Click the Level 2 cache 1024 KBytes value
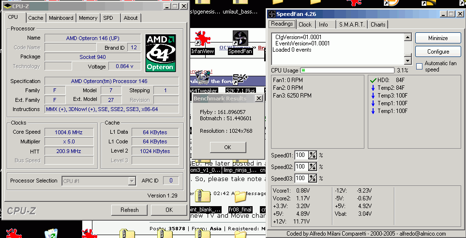466x238 pixels. click(x=155, y=151)
